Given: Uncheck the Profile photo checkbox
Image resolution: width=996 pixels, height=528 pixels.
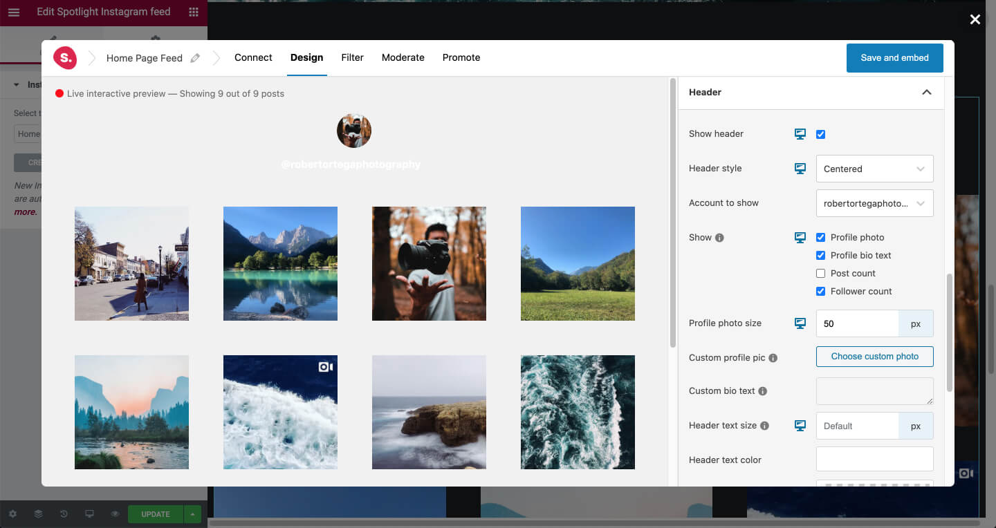Looking at the screenshot, I should [821, 238].
